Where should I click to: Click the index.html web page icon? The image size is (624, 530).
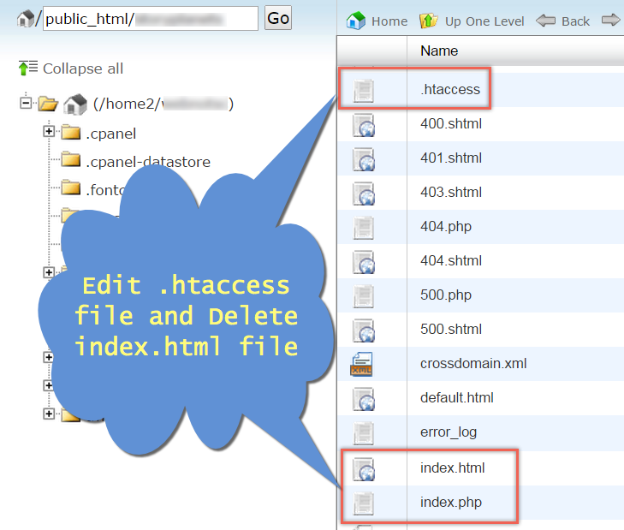click(364, 468)
